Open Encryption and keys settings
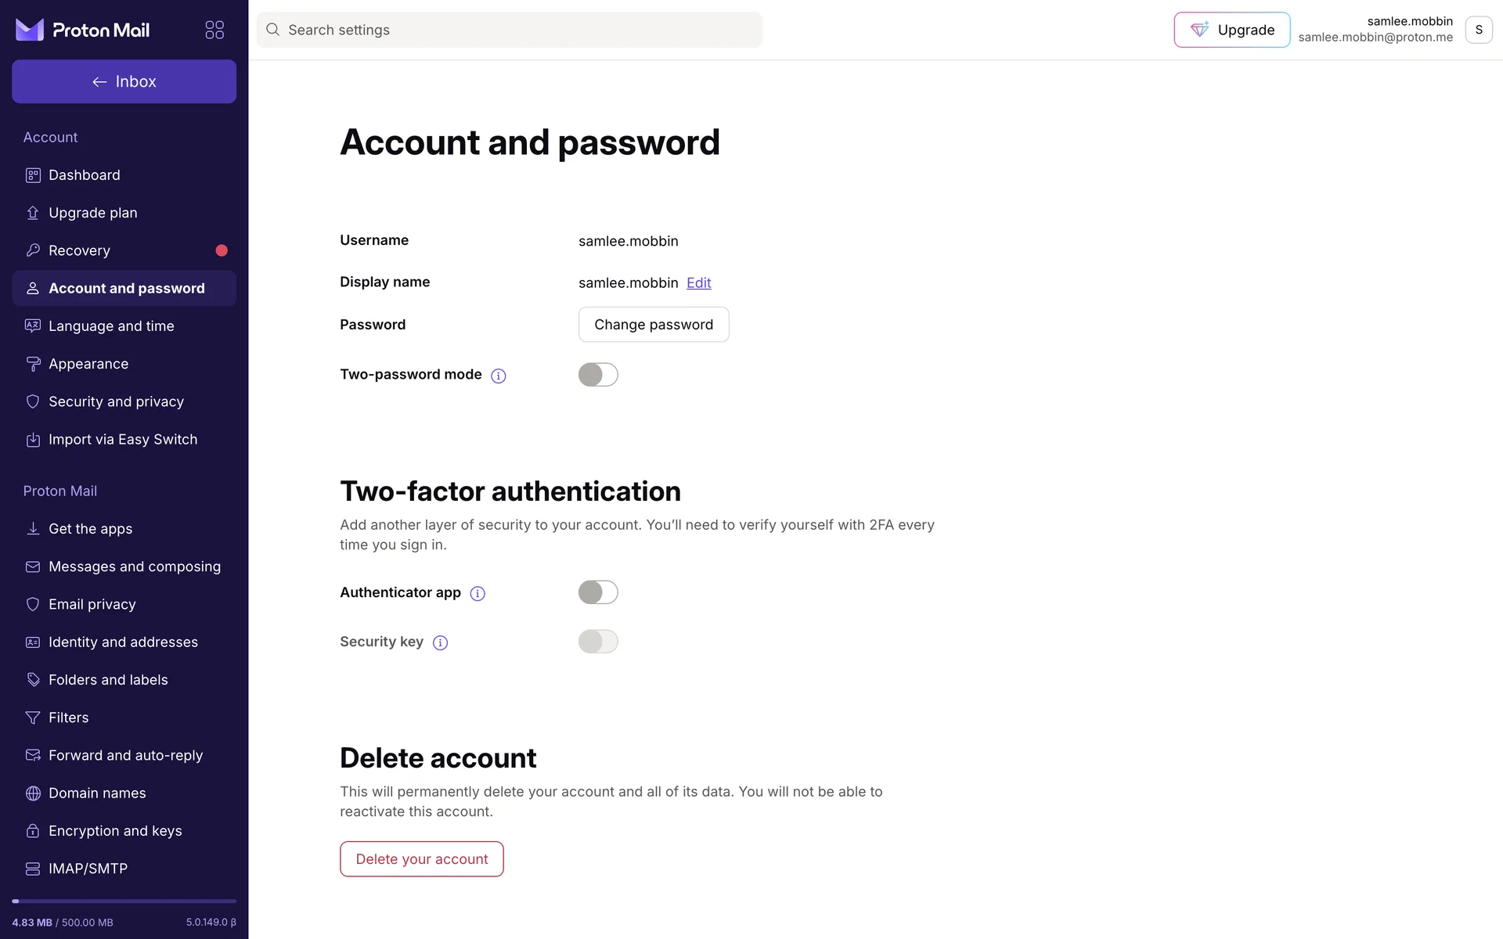1503x939 pixels. point(115,831)
